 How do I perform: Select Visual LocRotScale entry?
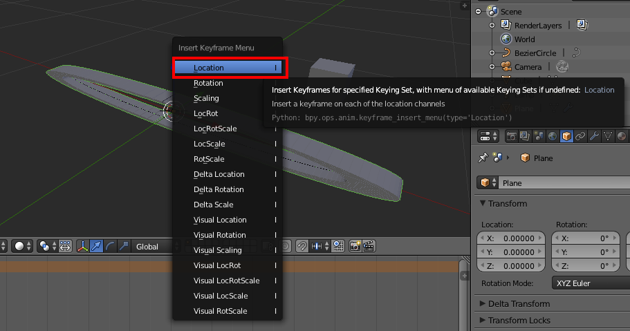(228, 281)
